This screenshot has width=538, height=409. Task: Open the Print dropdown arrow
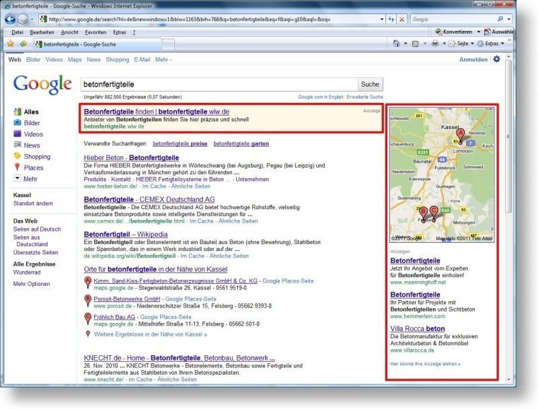point(444,44)
